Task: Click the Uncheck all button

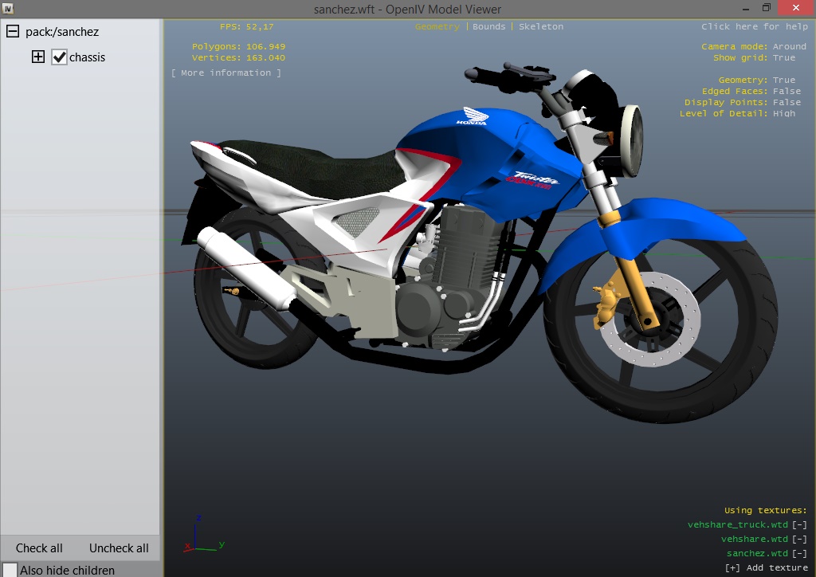Action: coord(119,548)
